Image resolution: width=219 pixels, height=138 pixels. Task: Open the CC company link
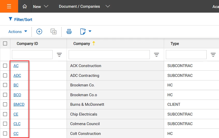pos(16,134)
